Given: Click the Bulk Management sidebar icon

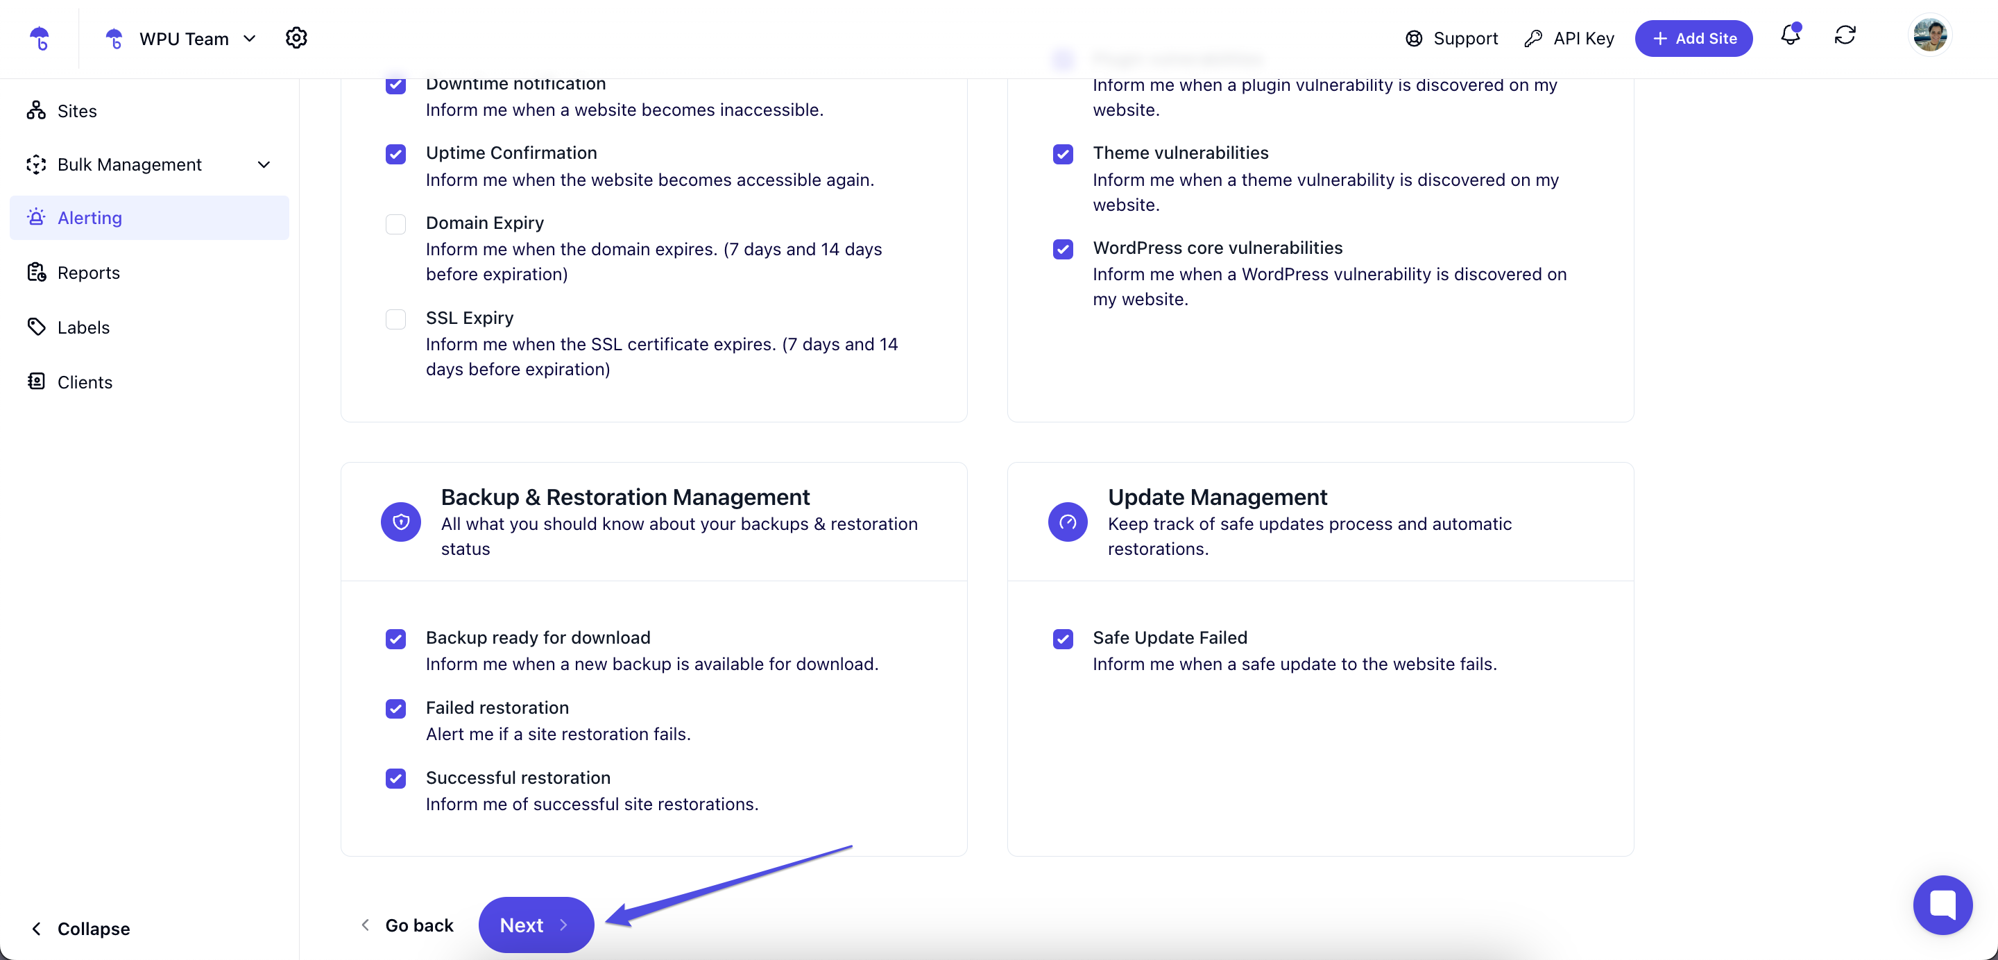Looking at the screenshot, I should 37,164.
